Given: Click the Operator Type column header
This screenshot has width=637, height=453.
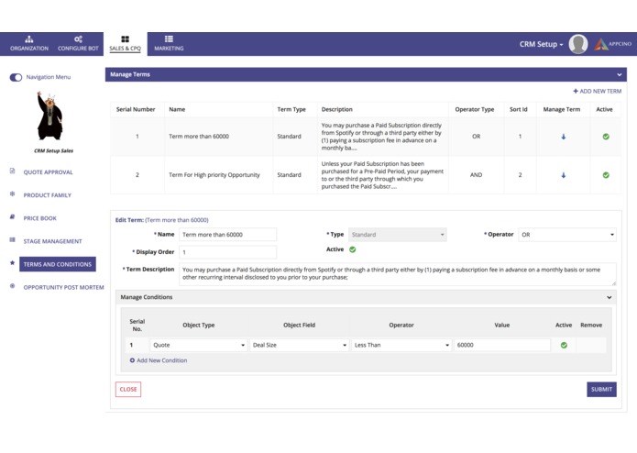Looking at the screenshot, I should pos(475,109).
